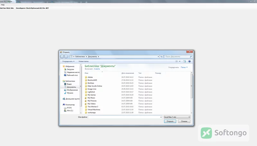257x146 pixels.
Task: Open the blue Help question icon
Action: pos(190,61)
